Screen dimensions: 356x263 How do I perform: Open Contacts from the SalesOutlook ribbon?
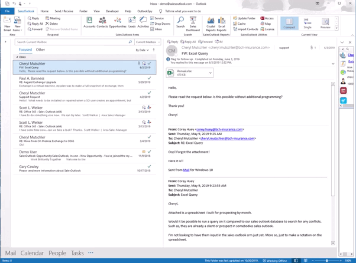click(x=102, y=22)
